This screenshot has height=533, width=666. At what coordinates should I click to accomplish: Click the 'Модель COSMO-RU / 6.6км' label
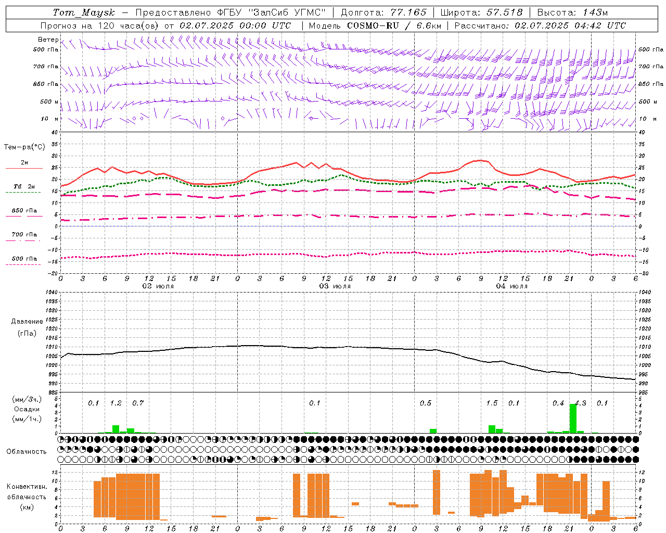(x=375, y=26)
